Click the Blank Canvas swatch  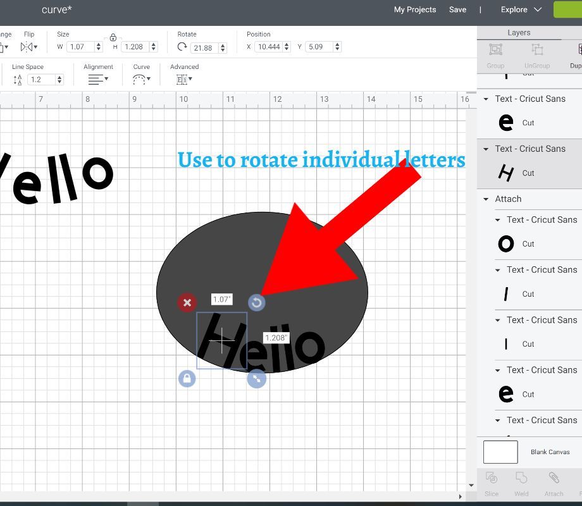[500, 452]
